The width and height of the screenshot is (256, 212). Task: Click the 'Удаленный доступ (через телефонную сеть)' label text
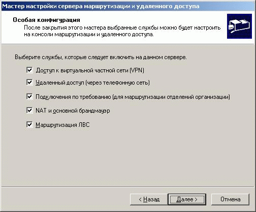point(92,83)
